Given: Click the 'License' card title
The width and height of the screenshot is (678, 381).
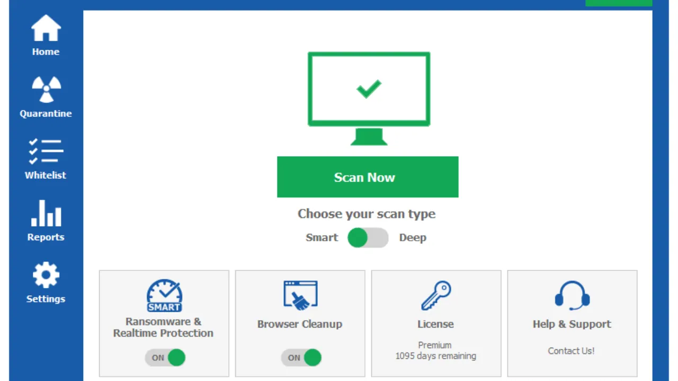Looking at the screenshot, I should tap(435, 324).
